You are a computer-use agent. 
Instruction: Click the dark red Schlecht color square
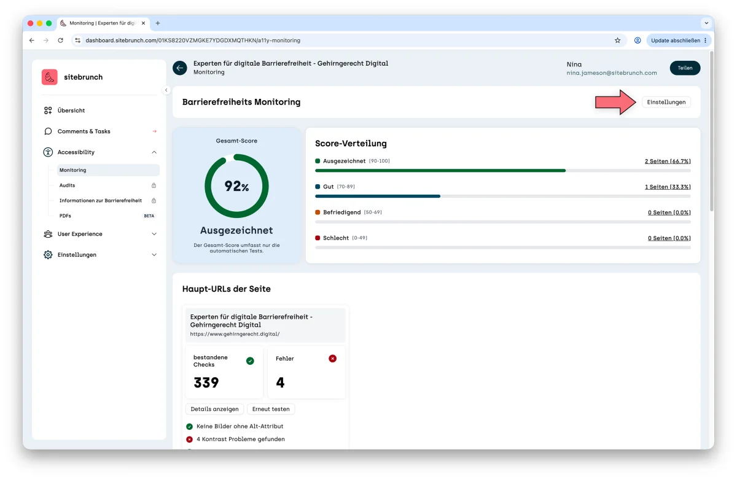[x=318, y=238]
